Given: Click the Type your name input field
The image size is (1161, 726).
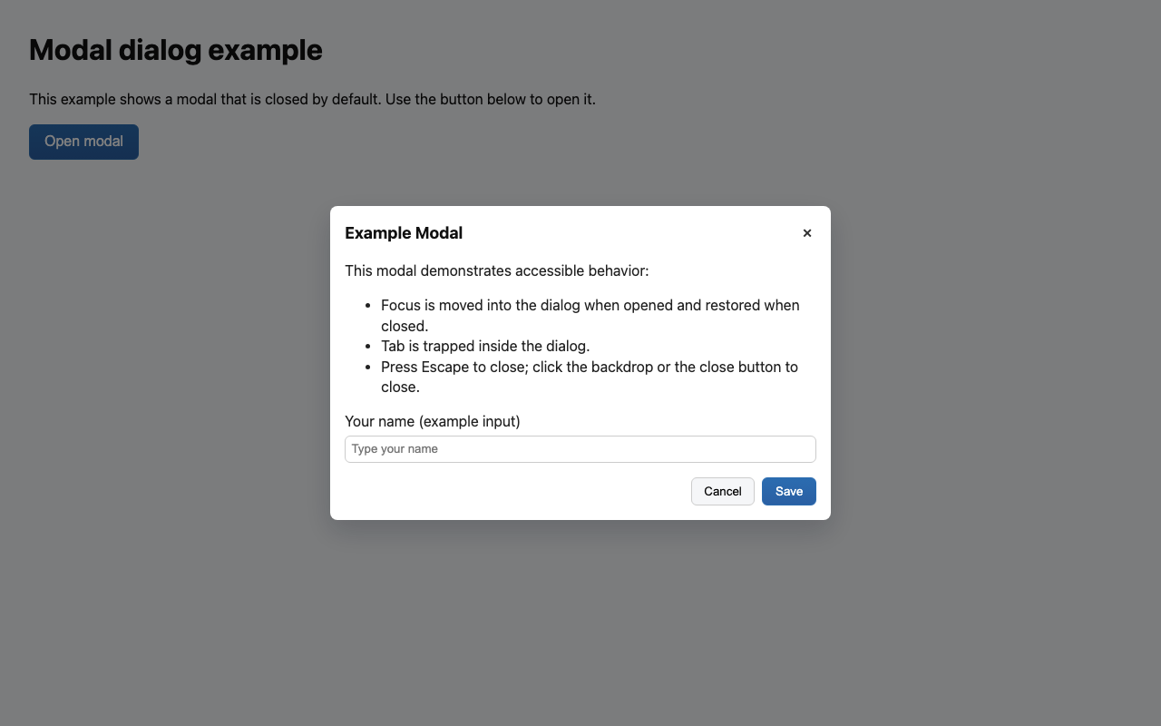Looking at the screenshot, I should (580, 448).
